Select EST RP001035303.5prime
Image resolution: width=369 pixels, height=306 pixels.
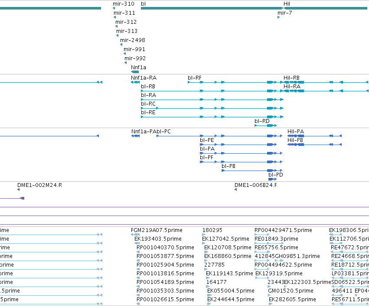pos(165,291)
